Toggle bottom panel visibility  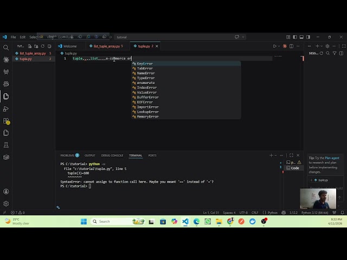[301, 37]
